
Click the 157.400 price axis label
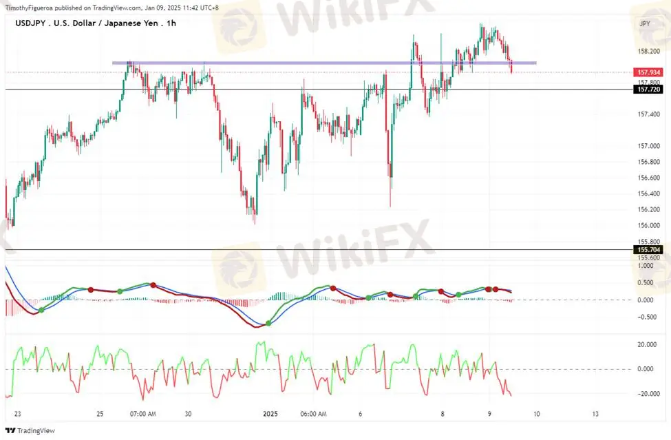coord(649,114)
